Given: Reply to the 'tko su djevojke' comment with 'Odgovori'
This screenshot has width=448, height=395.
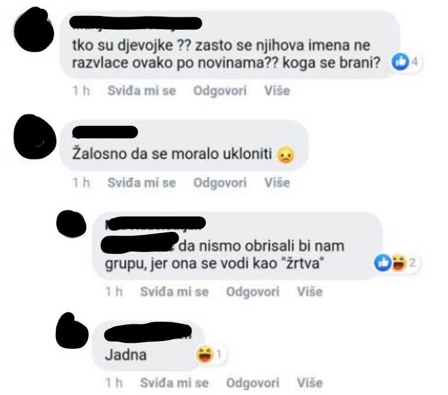Looking at the screenshot, I should pyautogui.click(x=220, y=91).
